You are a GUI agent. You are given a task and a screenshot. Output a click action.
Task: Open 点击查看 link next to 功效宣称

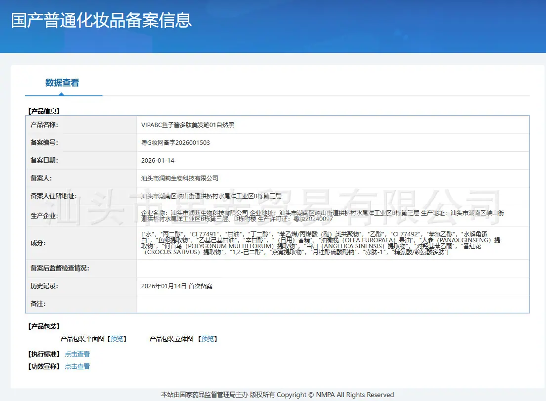77,366
